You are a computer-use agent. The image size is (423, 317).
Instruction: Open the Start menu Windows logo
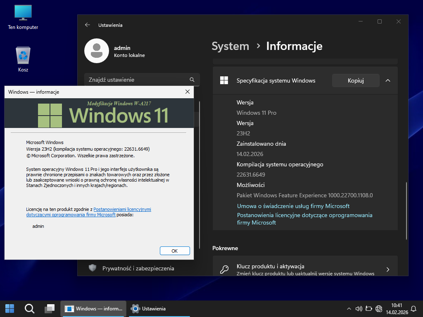tap(10, 308)
